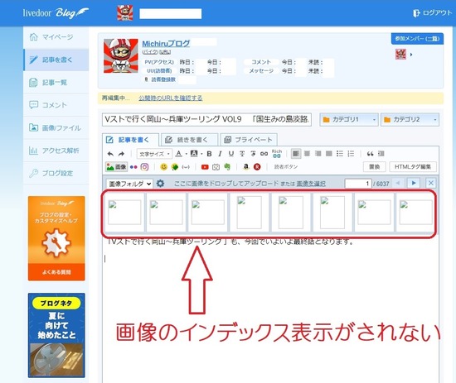Open ブログ設定 in the sidebar
Viewport: 456px width, 383px height.
click(x=56, y=173)
